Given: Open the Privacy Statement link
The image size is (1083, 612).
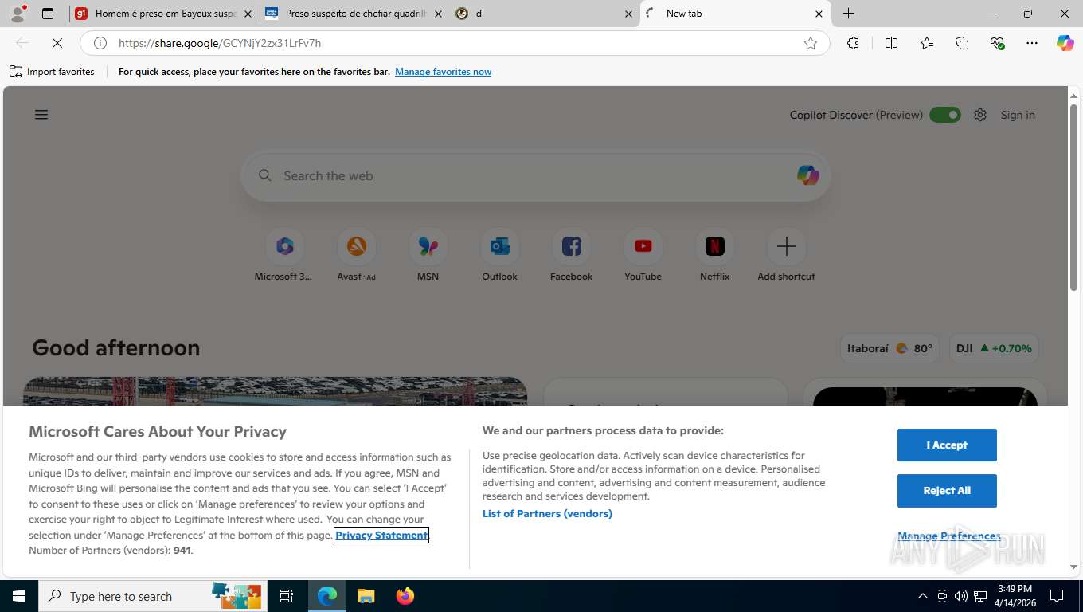Looking at the screenshot, I should (x=381, y=535).
